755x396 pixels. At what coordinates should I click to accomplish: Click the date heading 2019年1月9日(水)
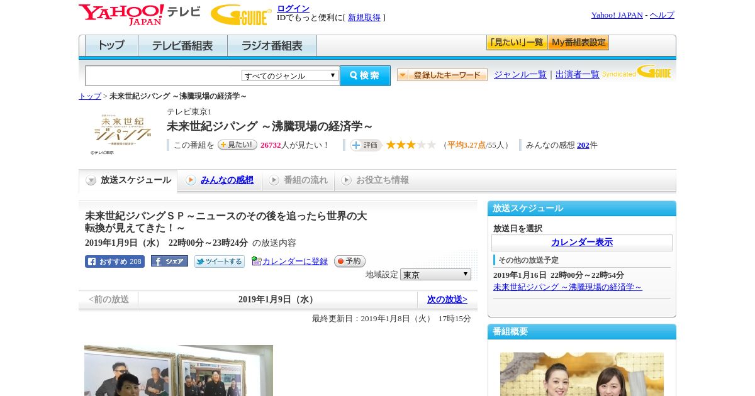click(277, 300)
